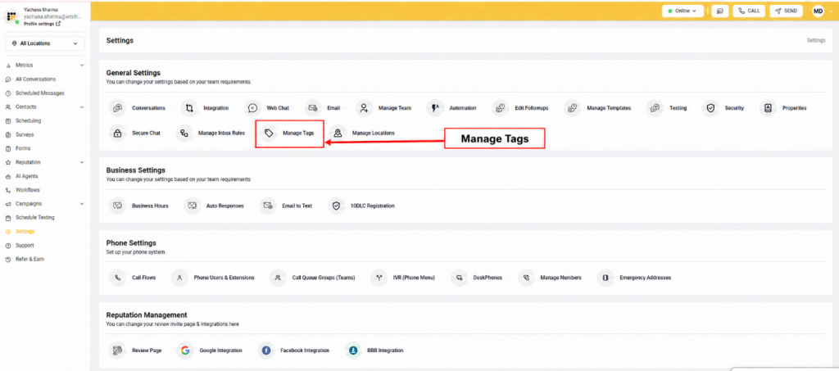Open the Auto Responses icon
839x371 pixels.
(x=192, y=206)
